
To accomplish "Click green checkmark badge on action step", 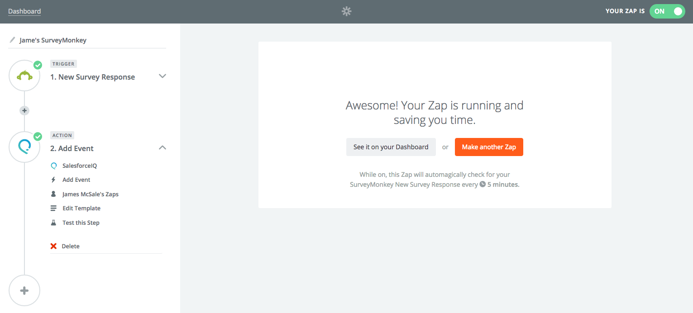I will [x=38, y=136].
